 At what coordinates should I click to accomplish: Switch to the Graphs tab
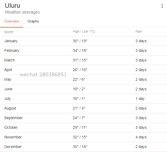pos(33,21)
